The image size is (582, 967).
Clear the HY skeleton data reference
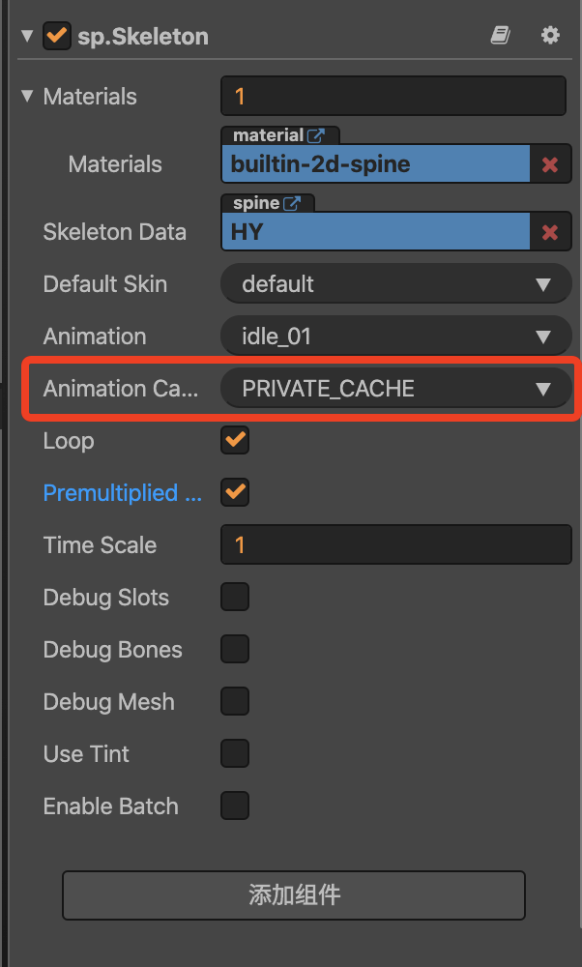coord(550,232)
